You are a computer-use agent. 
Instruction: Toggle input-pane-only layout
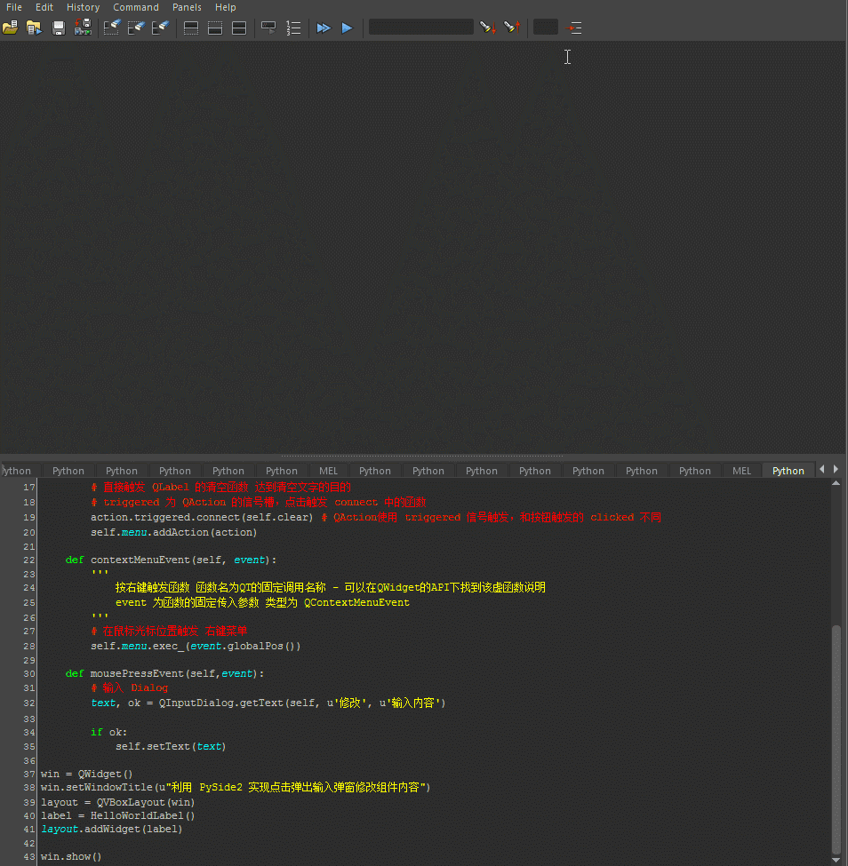(x=214, y=27)
